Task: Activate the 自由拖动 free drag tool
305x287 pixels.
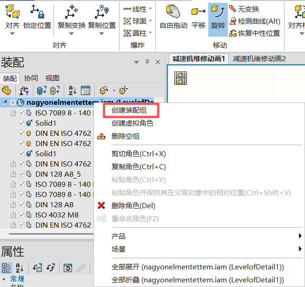Action: point(173,17)
